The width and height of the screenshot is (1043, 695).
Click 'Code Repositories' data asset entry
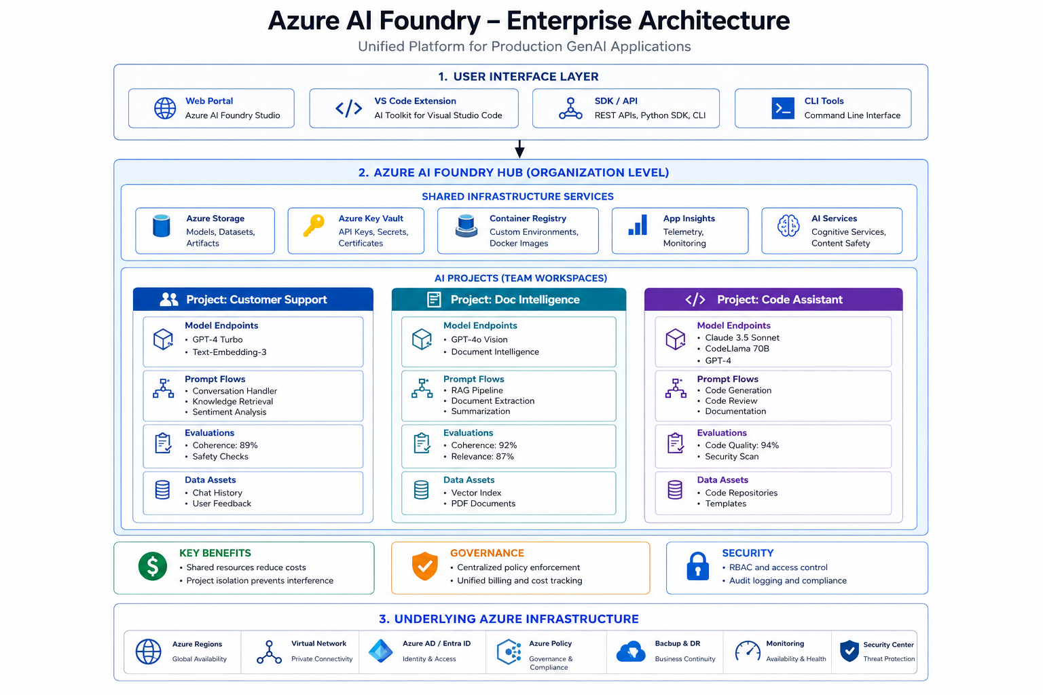[742, 493]
